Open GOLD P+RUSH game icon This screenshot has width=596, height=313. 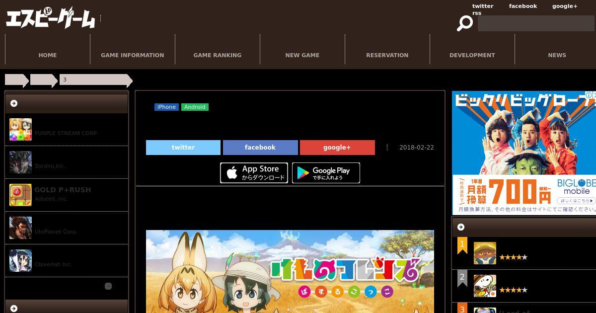tap(20, 195)
